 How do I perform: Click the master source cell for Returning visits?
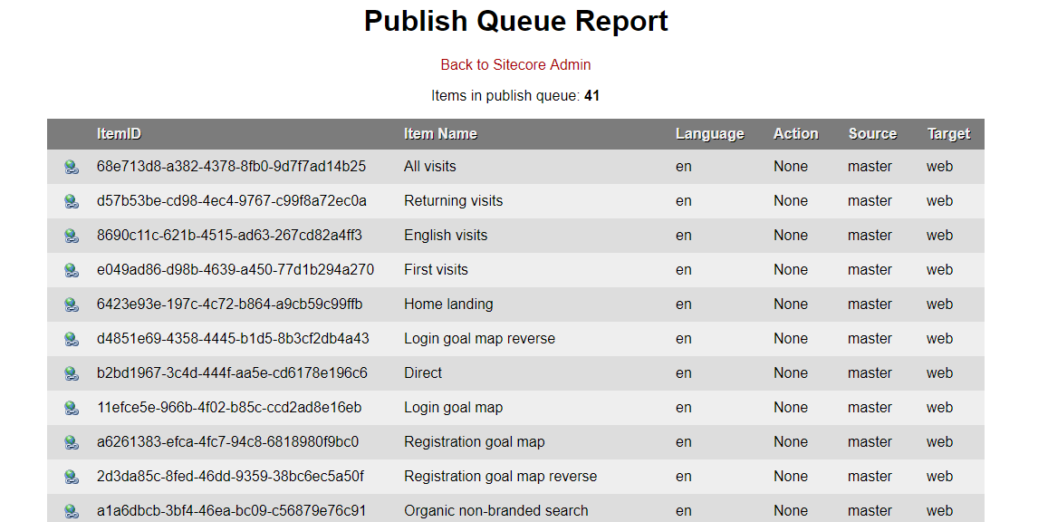tap(870, 200)
